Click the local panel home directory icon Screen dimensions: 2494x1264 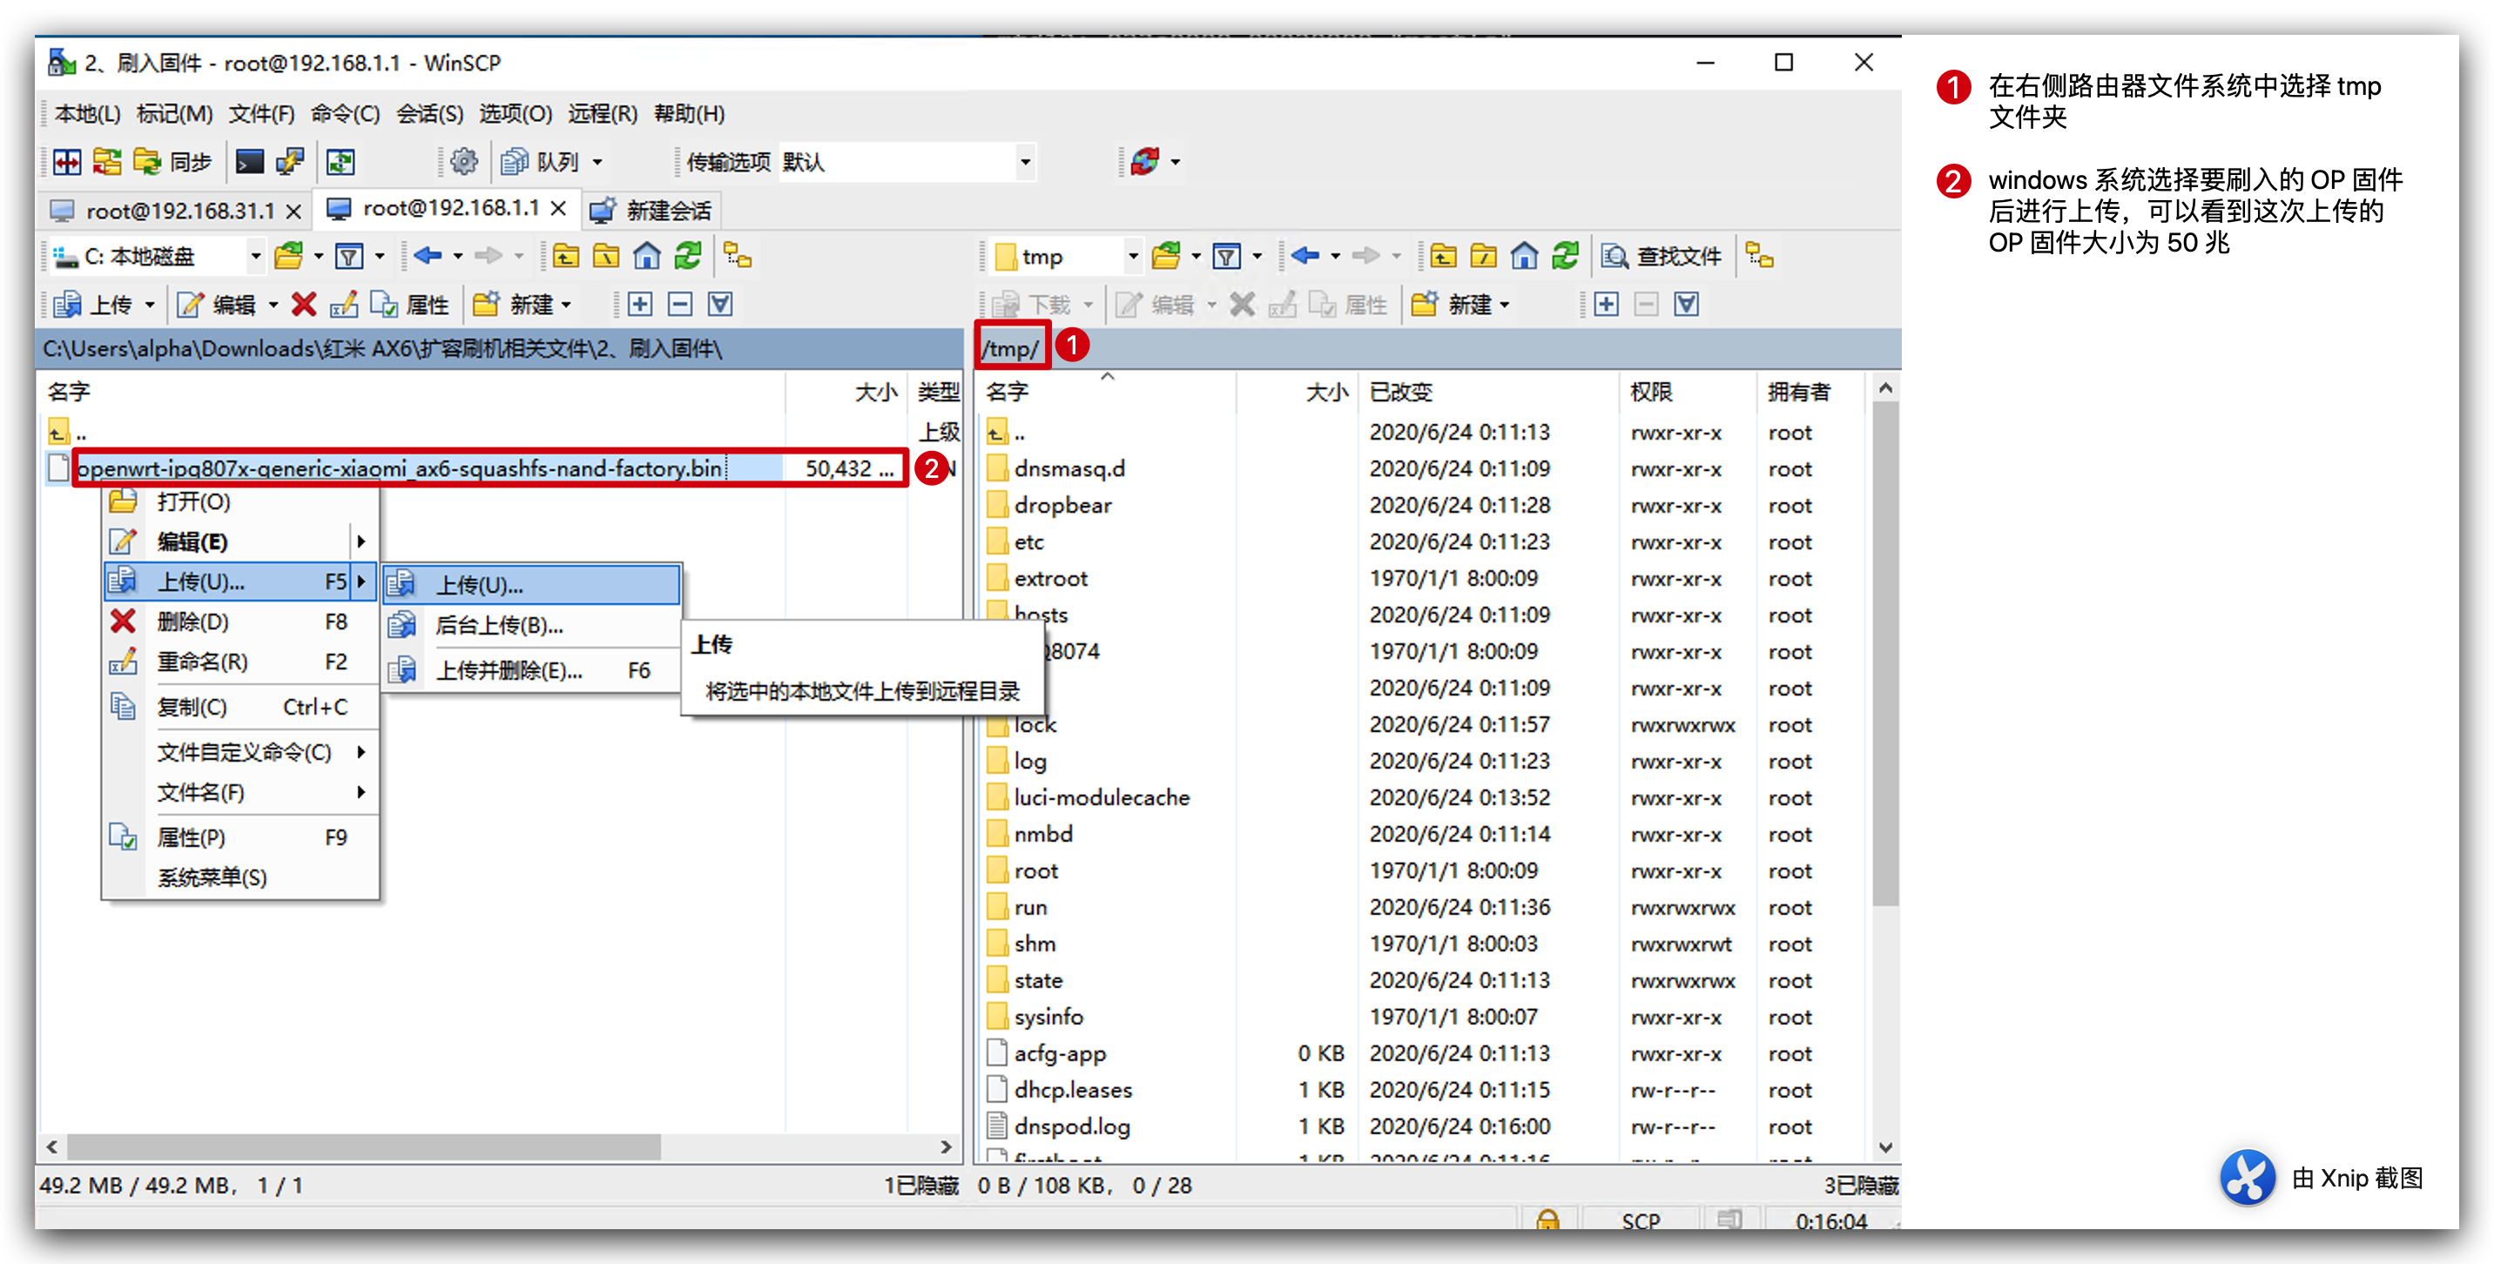coord(647,257)
